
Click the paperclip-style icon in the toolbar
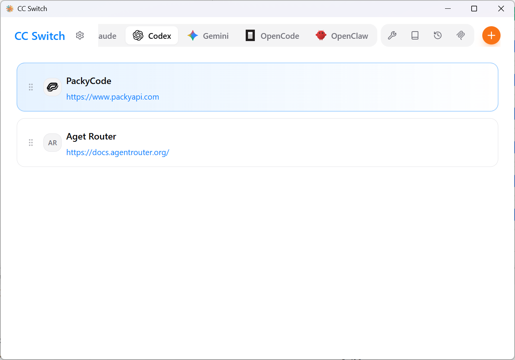[x=461, y=35]
